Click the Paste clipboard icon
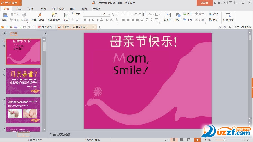Image resolution: width=253 pixels, height=142 pixels. coord(5,15)
